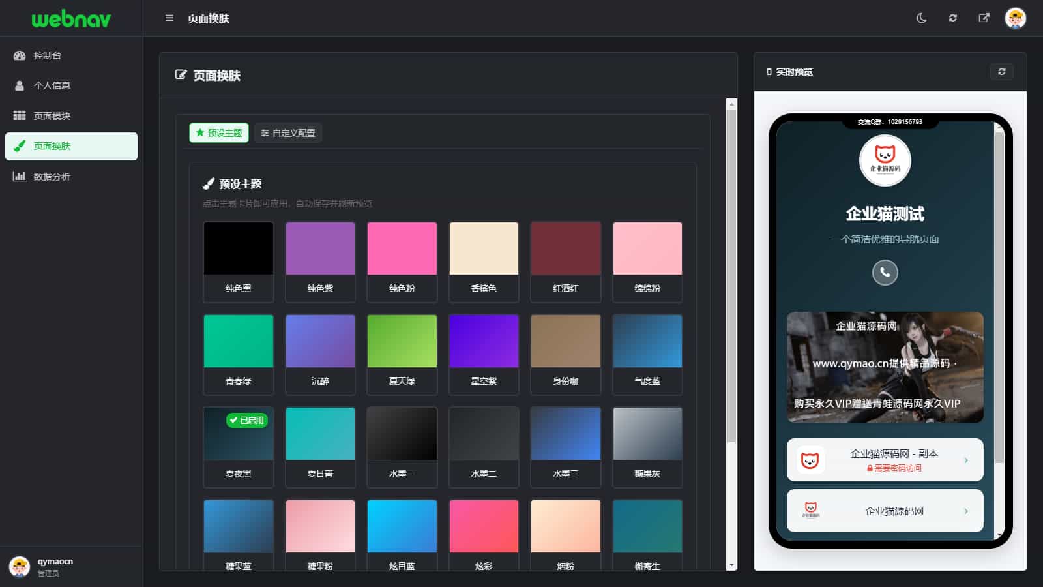This screenshot has width=1043, height=587.
Task: Open 控制台 dashboard in sidebar
Action: (x=47, y=55)
